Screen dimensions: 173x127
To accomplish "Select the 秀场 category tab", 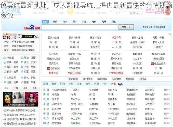I will [x=96, y=84].
